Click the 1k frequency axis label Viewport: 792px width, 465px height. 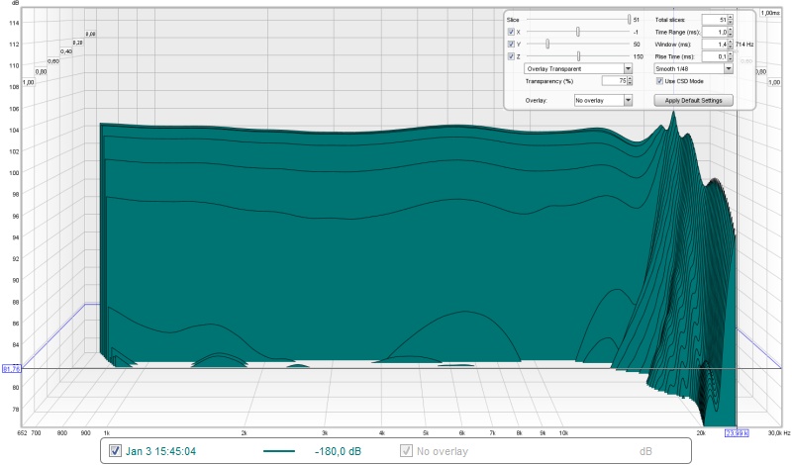[106, 433]
